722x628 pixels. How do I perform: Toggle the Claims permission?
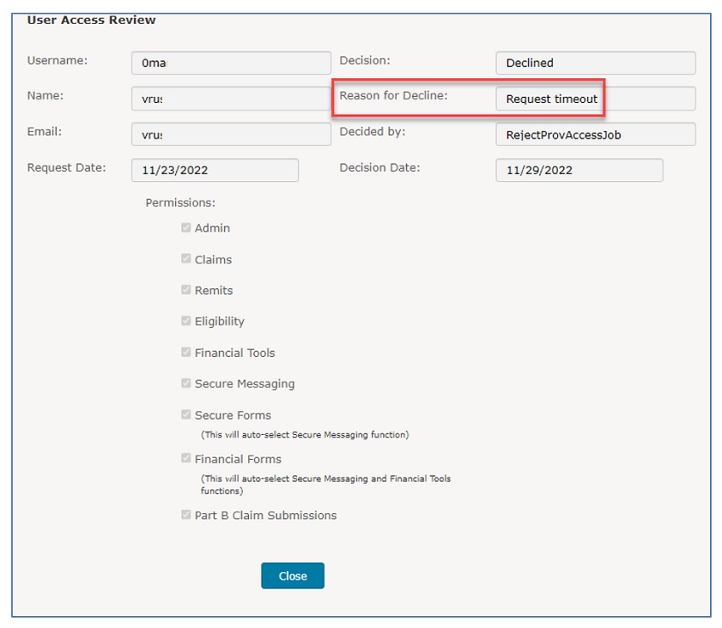pos(186,258)
